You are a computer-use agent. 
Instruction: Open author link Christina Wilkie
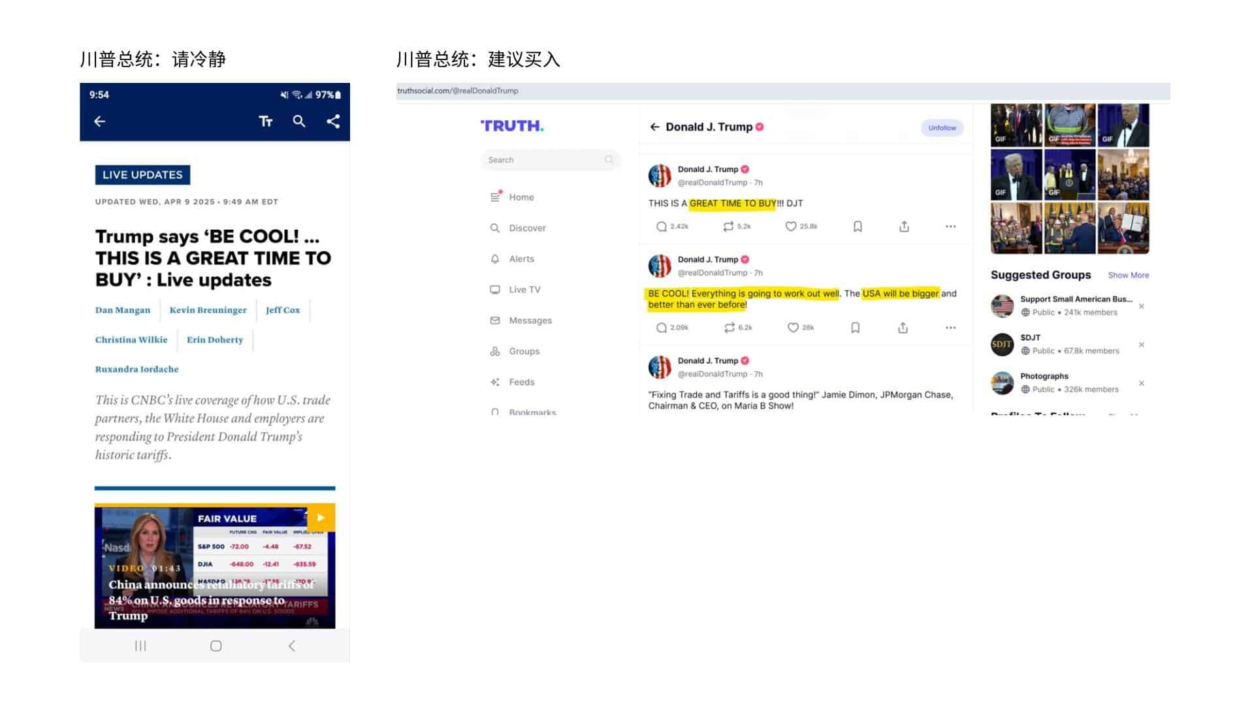[x=131, y=339]
